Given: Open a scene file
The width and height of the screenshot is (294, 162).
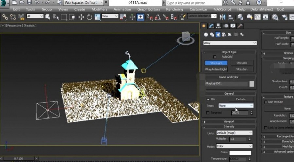Looking at the screenshot, I should click(22, 2).
